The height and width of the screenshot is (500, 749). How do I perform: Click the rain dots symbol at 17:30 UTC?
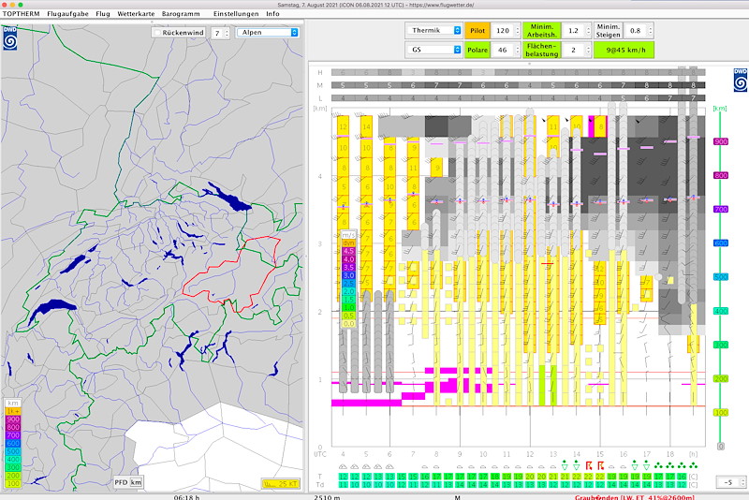click(658, 465)
